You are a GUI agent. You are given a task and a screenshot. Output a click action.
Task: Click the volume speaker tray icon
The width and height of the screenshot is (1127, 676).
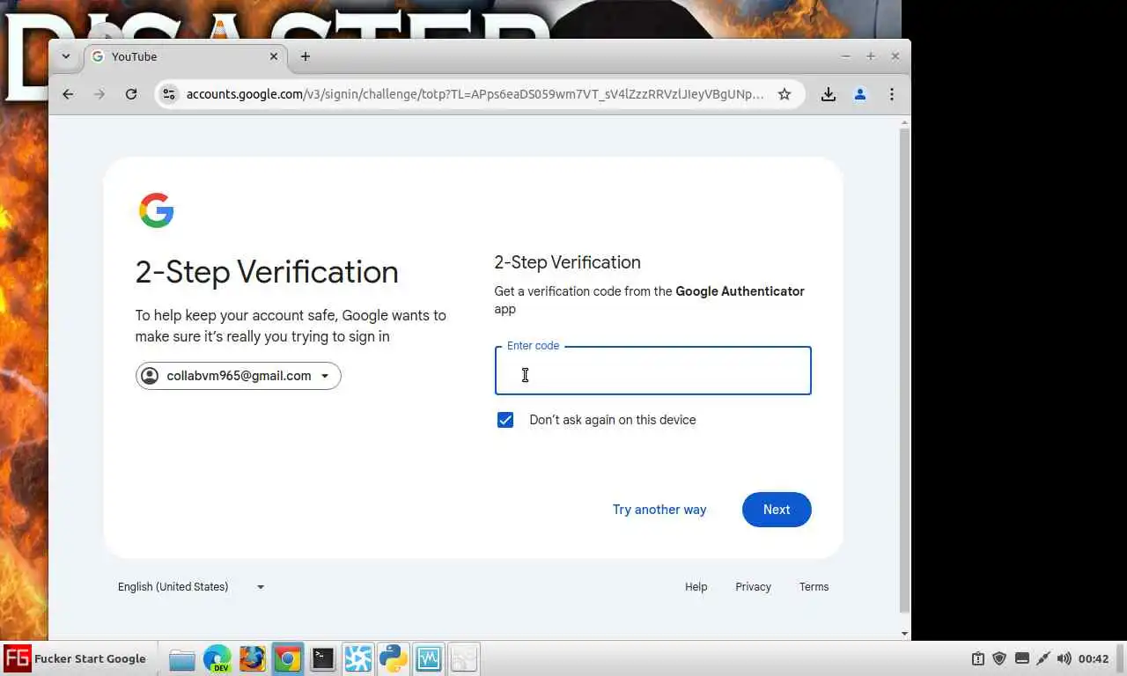[x=1064, y=658]
